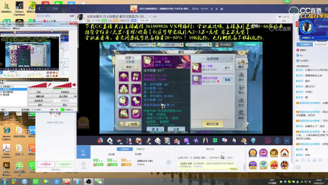Click the round plus icon beside fan group

(169, 162)
